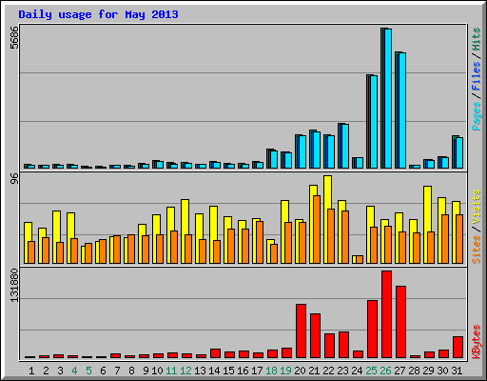Click day label 3 on the x-axis
Image resolution: width=487 pixels, height=381 pixels.
[60, 371]
